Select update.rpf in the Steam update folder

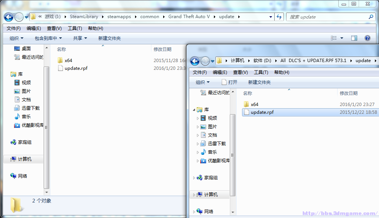pos(73,68)
